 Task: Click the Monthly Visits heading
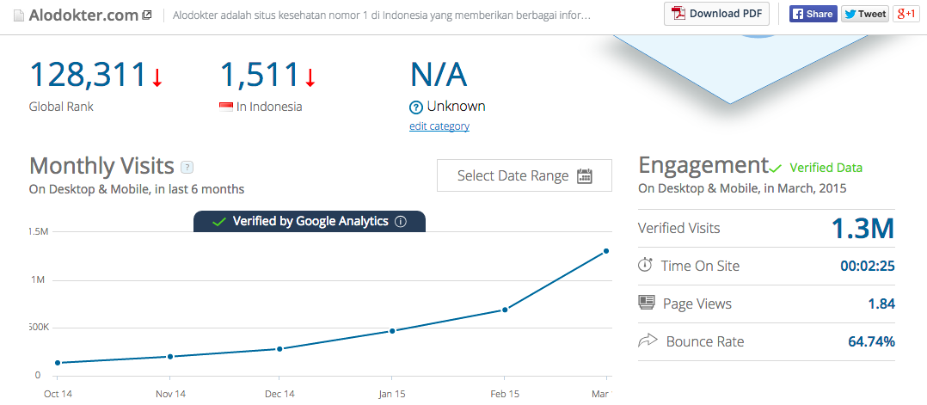(x=101, y=166)
